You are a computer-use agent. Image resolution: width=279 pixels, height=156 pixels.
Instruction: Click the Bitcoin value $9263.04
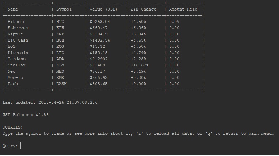[x=100, y=22]
